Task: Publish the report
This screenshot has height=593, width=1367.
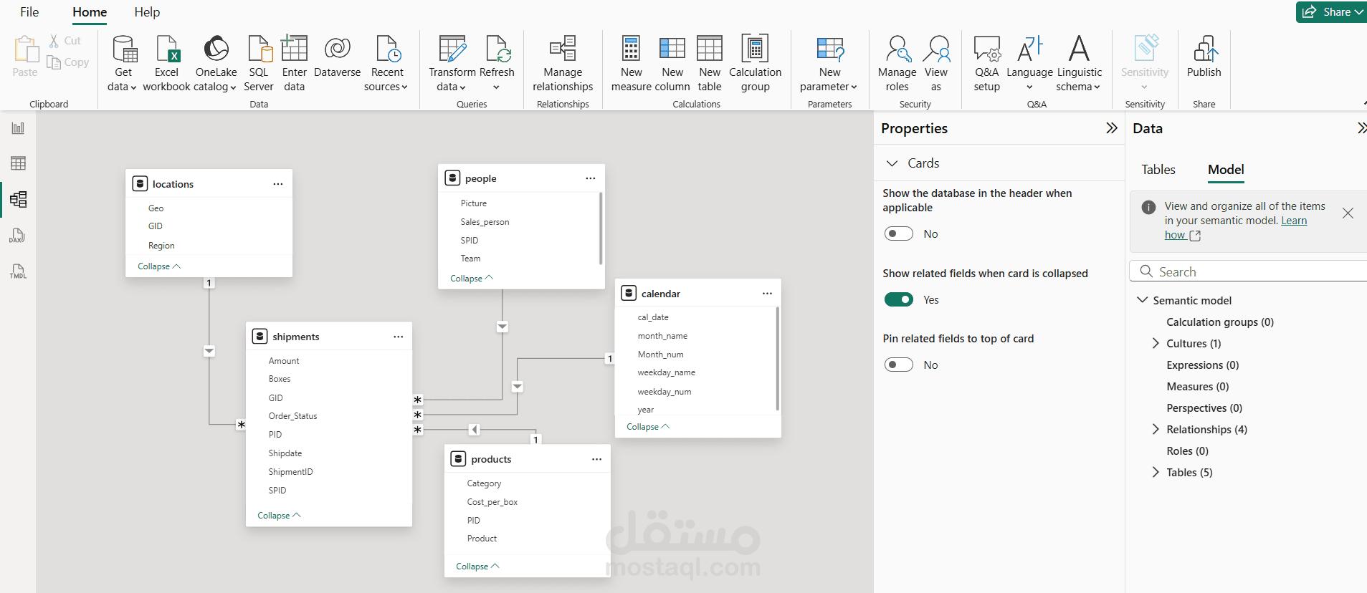Action: (x=1204, y=57)
